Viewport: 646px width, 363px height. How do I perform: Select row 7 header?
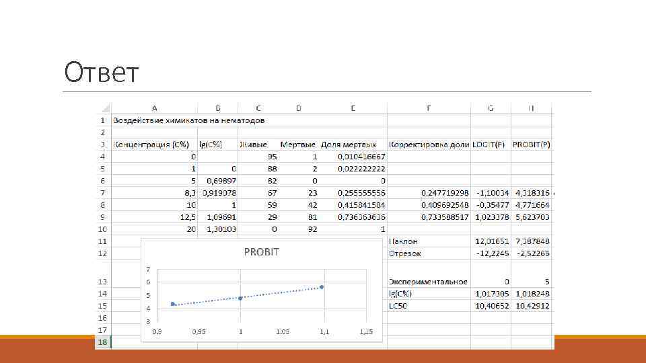pyautogui.click(x=103, y=193)
